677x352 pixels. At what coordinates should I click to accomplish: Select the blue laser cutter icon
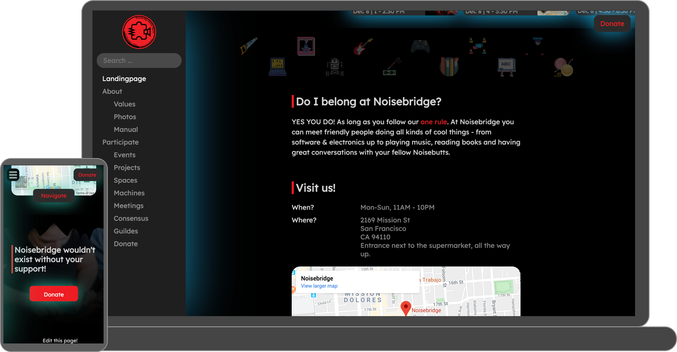pyautogui.click(x=535, y=46)
